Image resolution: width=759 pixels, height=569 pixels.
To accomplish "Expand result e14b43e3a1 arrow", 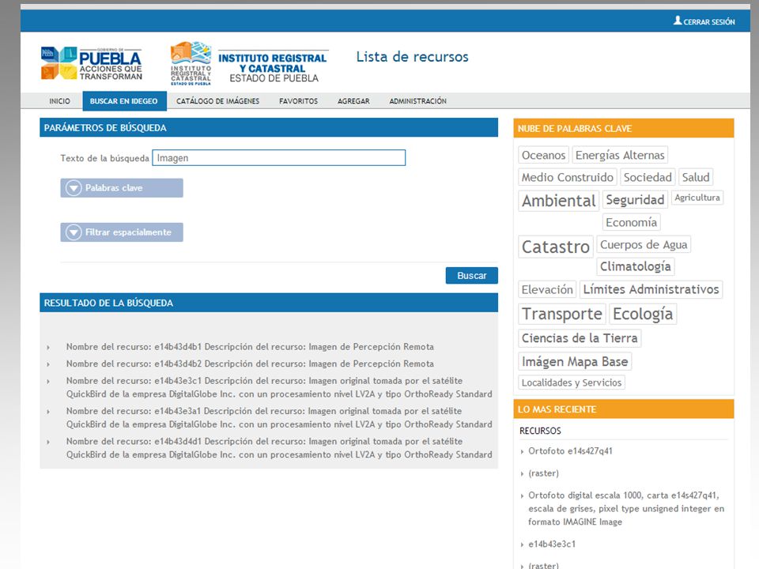I will pyautogui.click(x=48, y=412).
